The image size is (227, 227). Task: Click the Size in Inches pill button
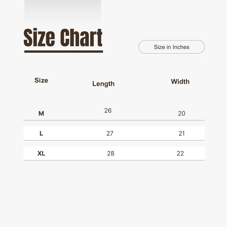(172, 47)
